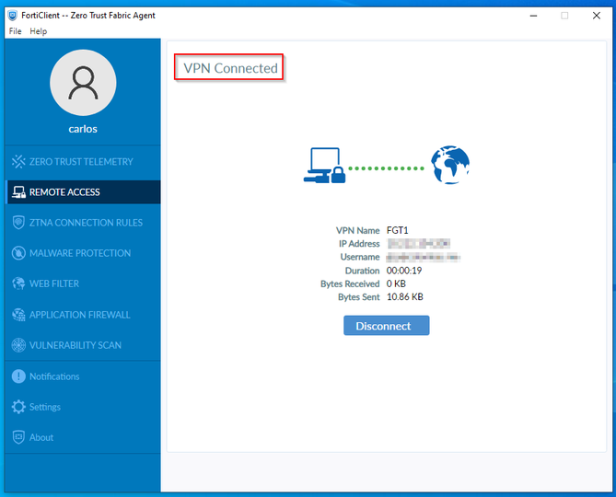Open ZERO TRUST TELEMETRY tab
The image size is (616, 497).
point(81,161)
